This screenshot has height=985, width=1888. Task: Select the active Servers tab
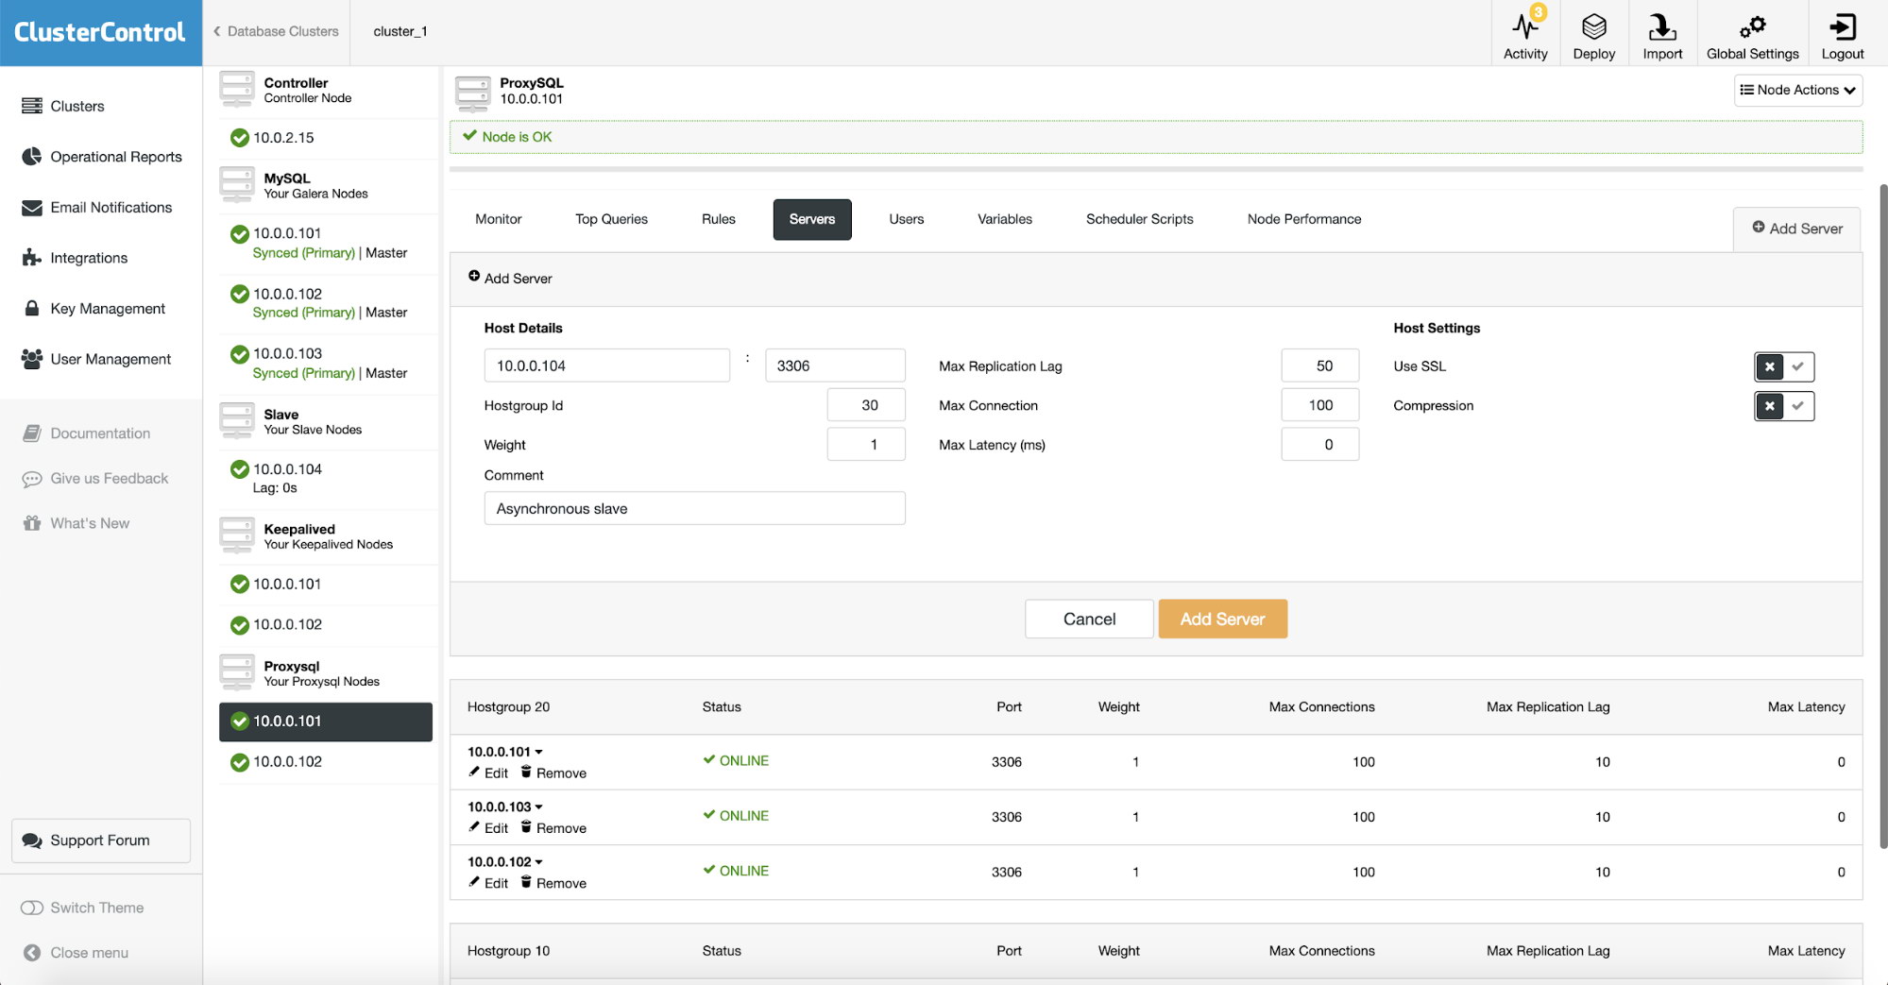click(x=812, y=219)
